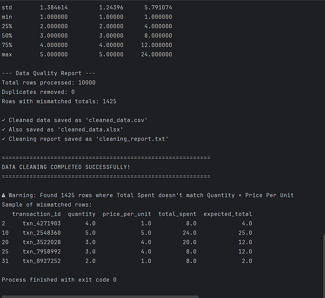The image size is (325, 298).
Task: Click the checkmark beside the 'cleaning_report.txt' line
Action: [x=3, y=139]
